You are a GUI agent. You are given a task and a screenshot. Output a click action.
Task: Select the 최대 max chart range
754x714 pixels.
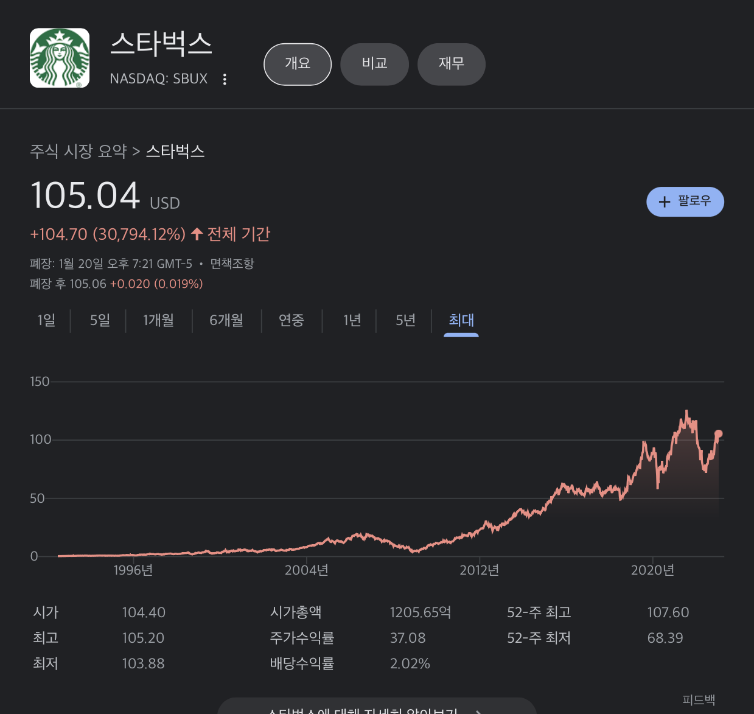pos(461,321)
